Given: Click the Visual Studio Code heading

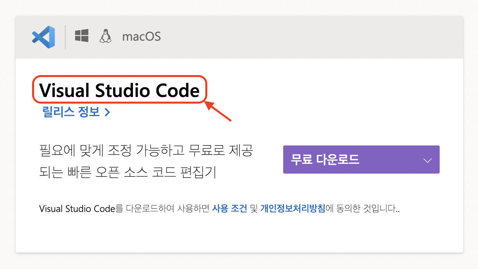Looking at the screenshot, I should click(x=119, y=91).
